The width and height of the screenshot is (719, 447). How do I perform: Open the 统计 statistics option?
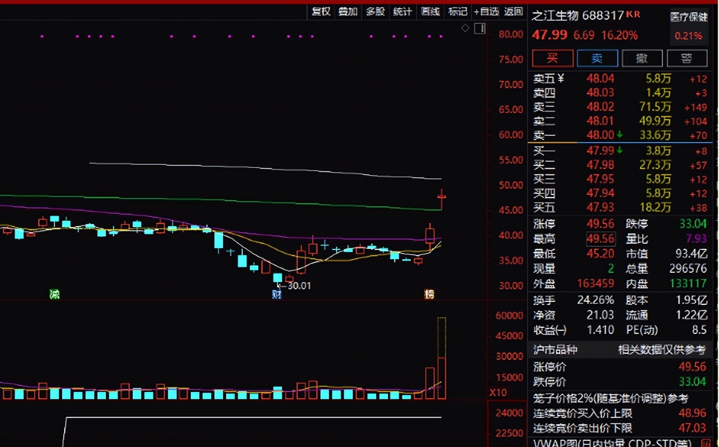click(x=403, y=11)
